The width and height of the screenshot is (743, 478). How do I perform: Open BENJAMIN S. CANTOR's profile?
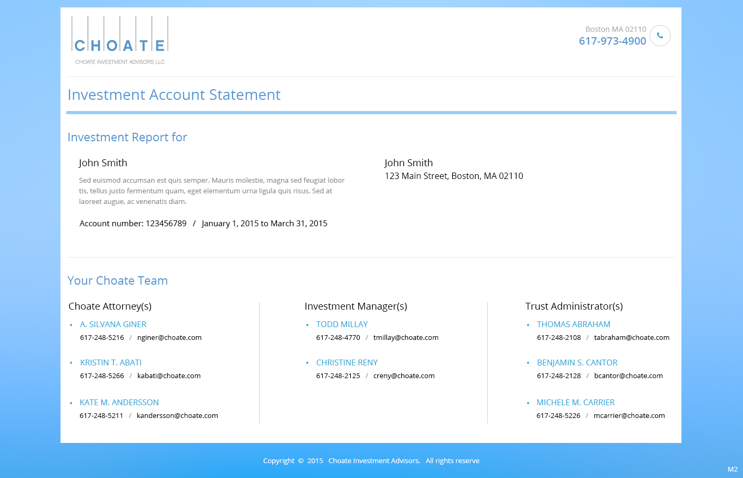(x=577, y=362)
